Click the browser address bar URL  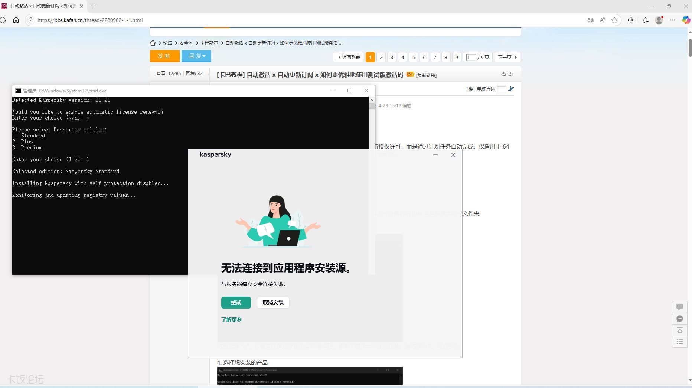pyautogui.click(x=90, y=20)
